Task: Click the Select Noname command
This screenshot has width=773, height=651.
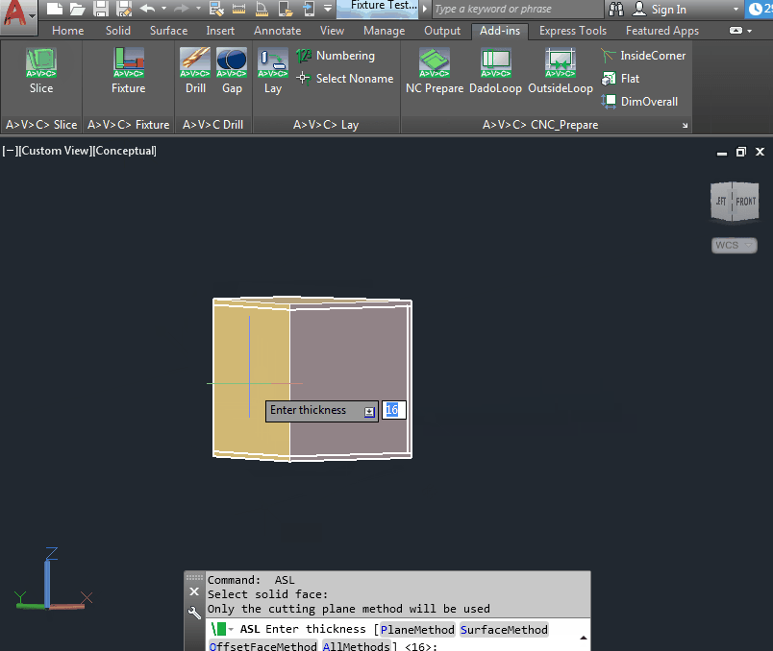Action: click(x=345, y=79)
